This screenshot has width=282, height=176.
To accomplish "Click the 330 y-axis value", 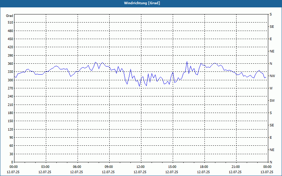I will point(11,72).
